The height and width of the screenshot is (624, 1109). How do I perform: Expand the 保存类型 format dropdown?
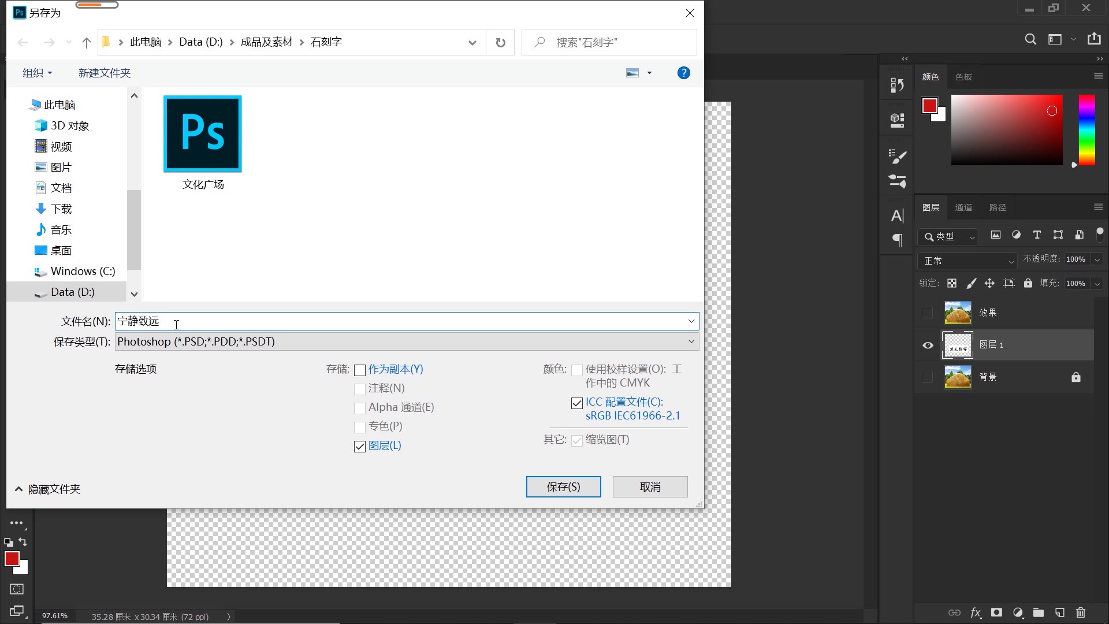pos(691,341)
